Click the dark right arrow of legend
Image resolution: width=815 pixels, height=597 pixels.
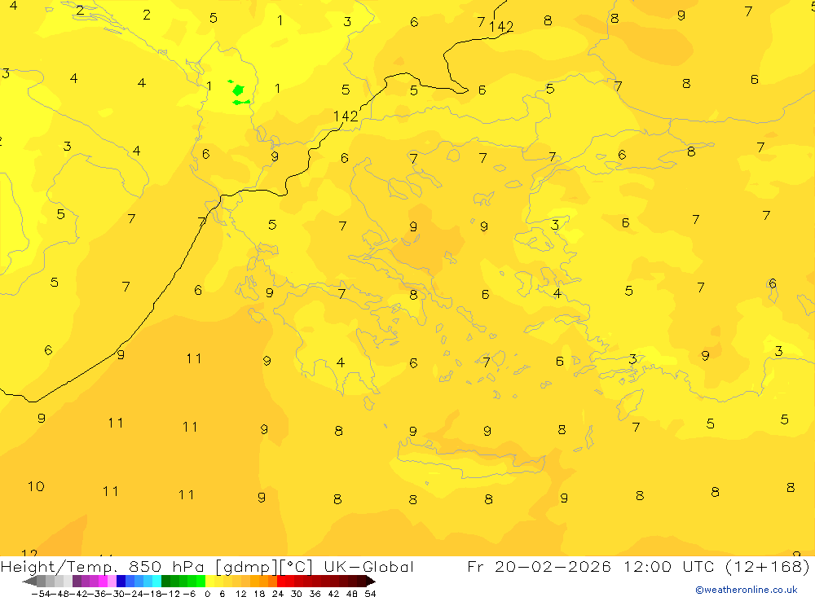click(x=371, y=582)
